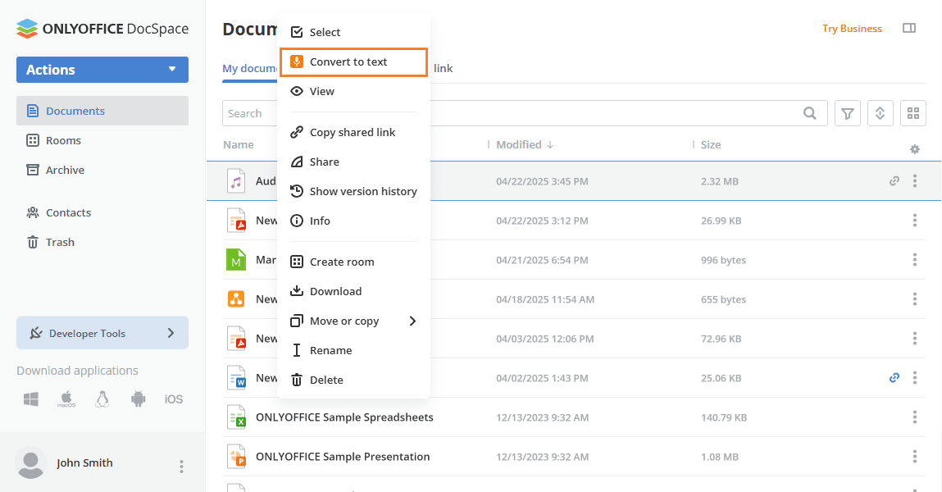Image resolution: width=942 pixels, height=492 pixels.
Task: Click the search magnifier icon
Action: (x=810, y=113)
